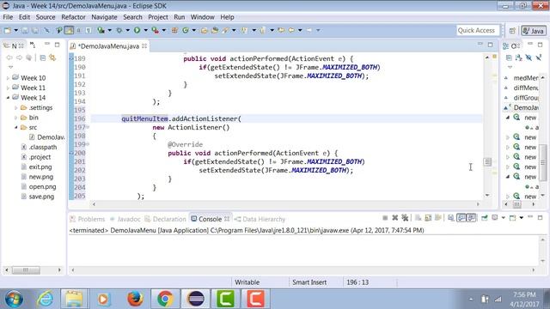Click the Run external tools icon
The image size is (550, 309).
coord(155,31)
